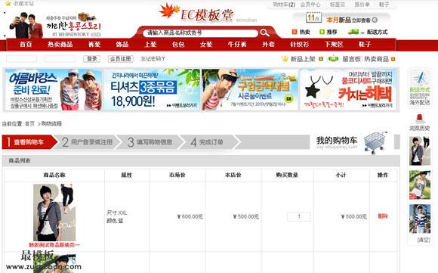Open the calendar monthly new products icon

coord(313,18)
